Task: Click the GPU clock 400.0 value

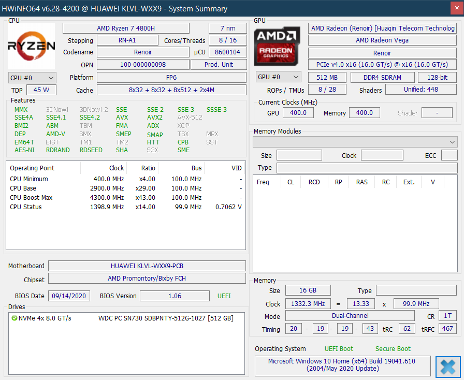Action: click(x=298, y=113)
